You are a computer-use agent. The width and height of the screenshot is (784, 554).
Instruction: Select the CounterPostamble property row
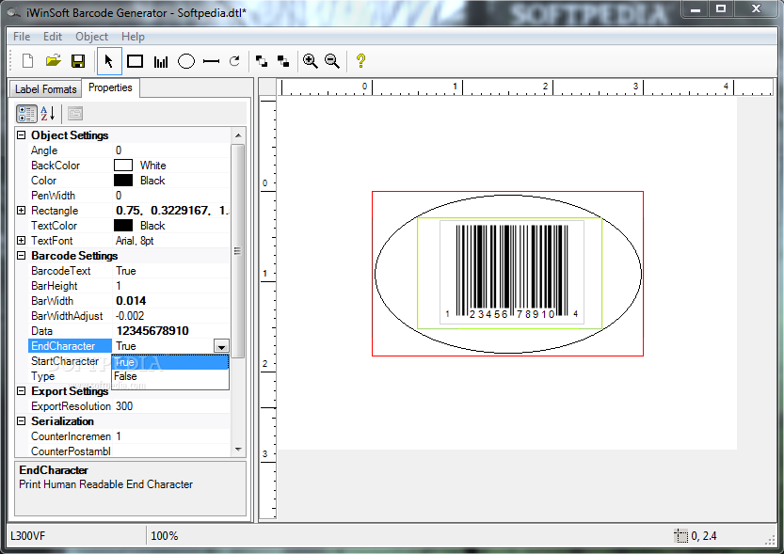pyautogui.click(x=129, y=451)
